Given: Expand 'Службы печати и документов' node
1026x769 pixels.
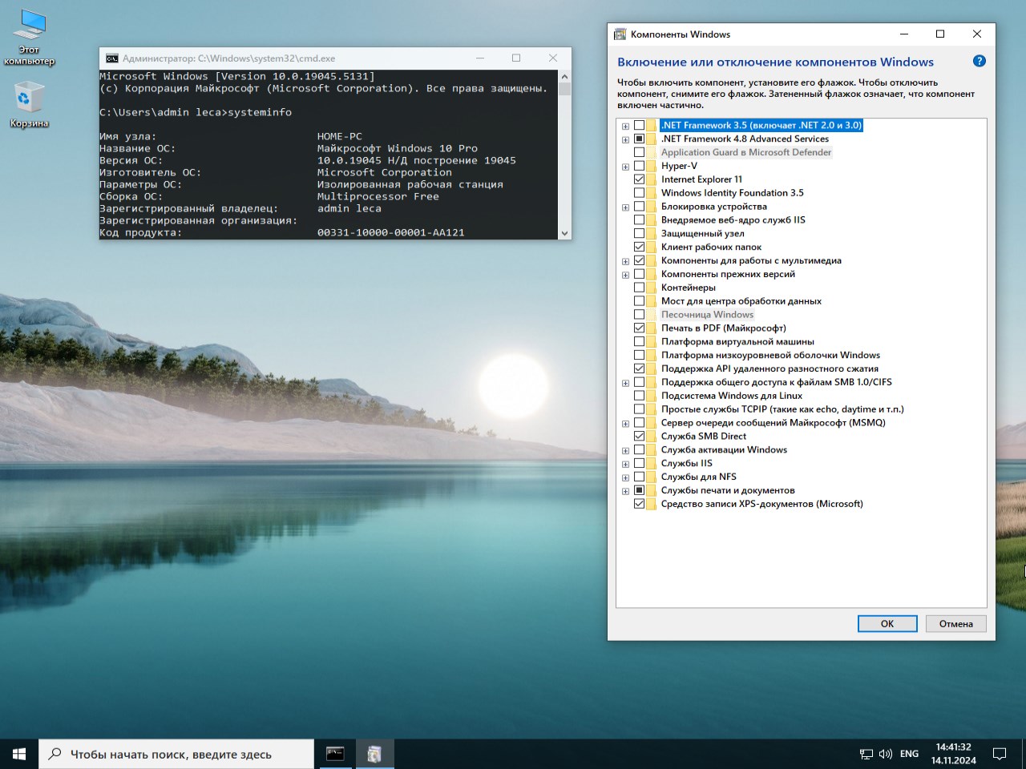Looking at the screenshot, I should coord(625,491).
